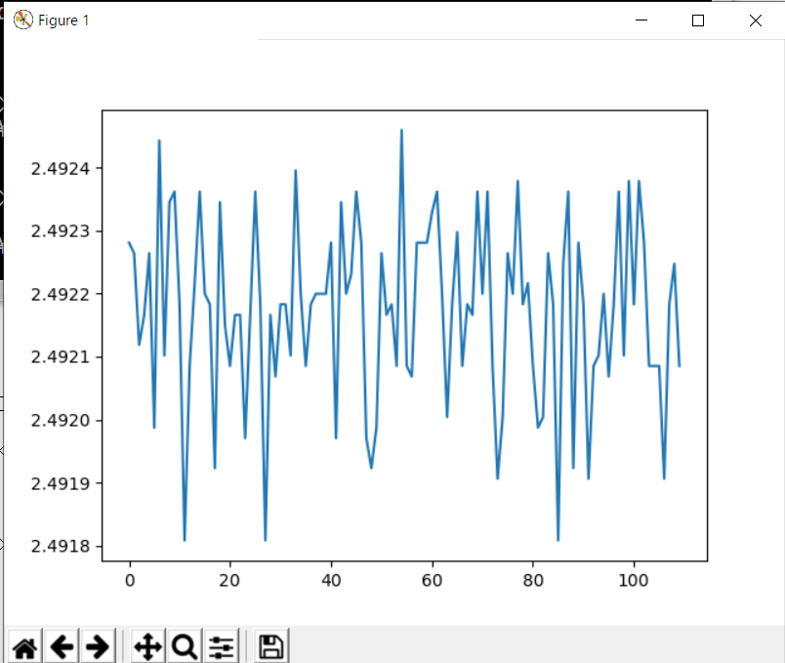Image resolution: width=785 pixels, height=663 pixels.
Task: Click the 100 x-axis tick label
Action: (x=634, y=579)
